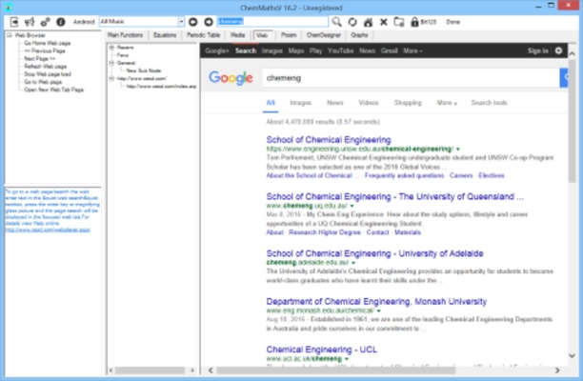Select Next Page >> tree item
This screenshot has width=583, height=381.
point(39,59)
